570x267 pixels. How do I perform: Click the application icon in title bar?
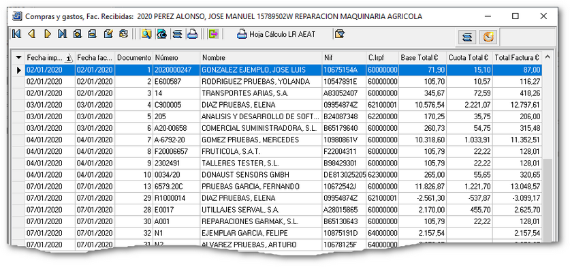pyautogui.click(x=17, y=16)
